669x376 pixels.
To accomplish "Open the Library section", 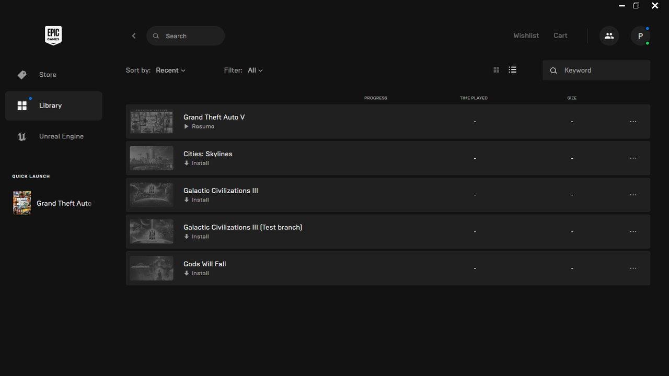I will [x=53, y=105].
